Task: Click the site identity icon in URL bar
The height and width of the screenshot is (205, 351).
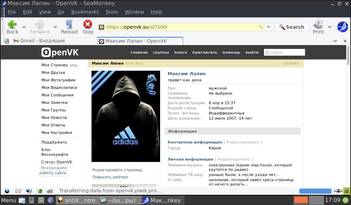Action: point(101,27)
